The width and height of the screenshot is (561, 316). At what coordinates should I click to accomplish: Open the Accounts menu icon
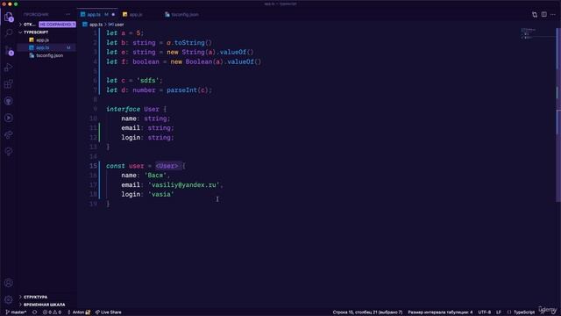click(9, 283)
